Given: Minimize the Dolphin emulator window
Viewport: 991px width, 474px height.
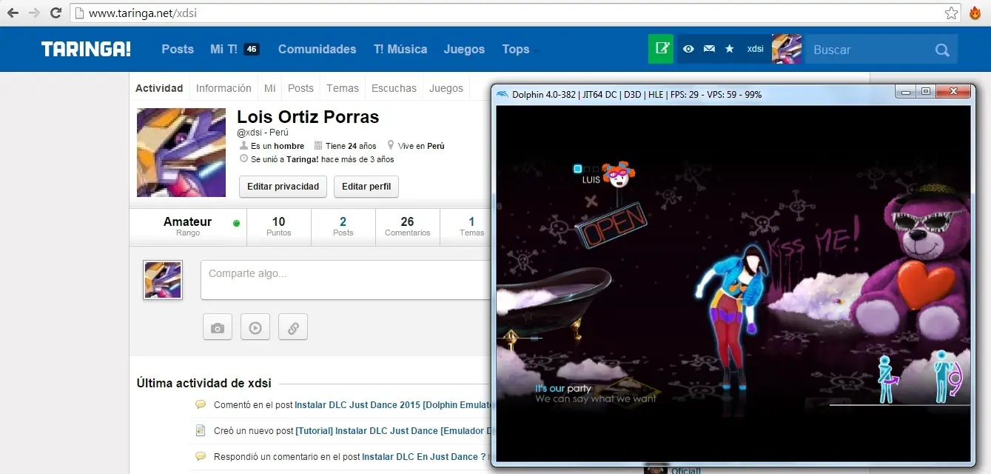Looking at the screenshot, I should click(904, 92).
